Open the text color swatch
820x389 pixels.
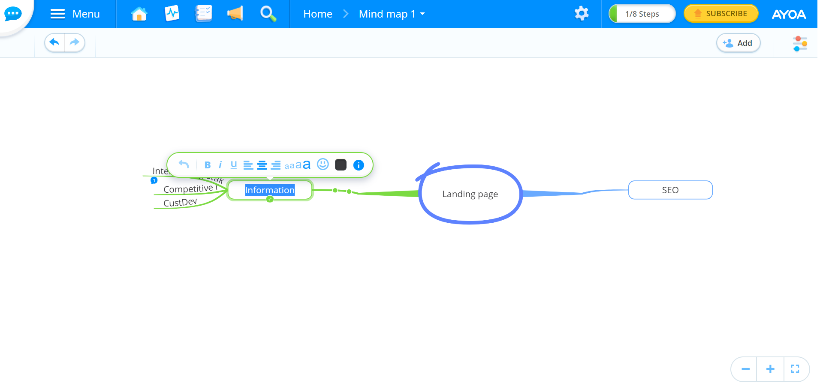pyautogui.click(x=341, y=165)
